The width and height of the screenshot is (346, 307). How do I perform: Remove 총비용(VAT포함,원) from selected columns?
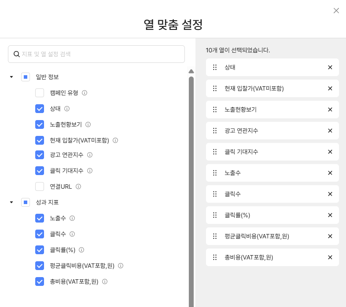[x=330, y=257]
